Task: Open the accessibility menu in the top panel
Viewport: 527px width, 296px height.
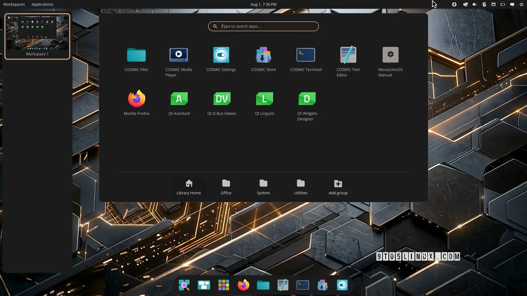Action: pos(454,4)
